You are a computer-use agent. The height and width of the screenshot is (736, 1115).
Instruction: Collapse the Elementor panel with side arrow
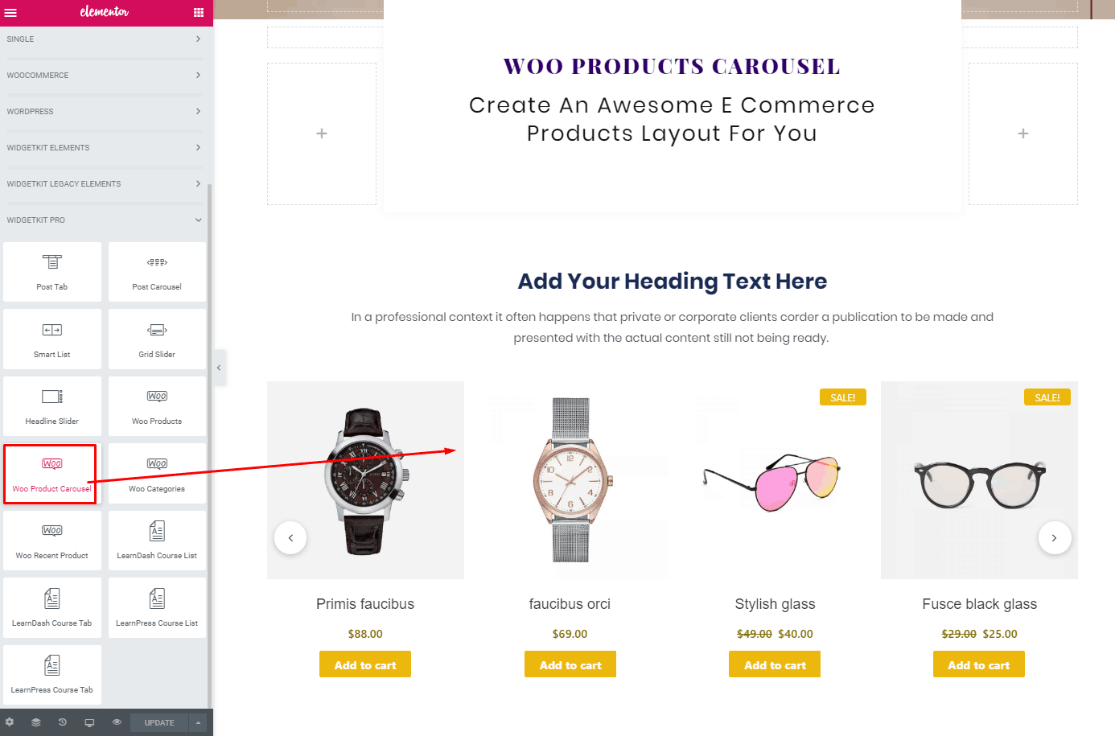point(218,367)
